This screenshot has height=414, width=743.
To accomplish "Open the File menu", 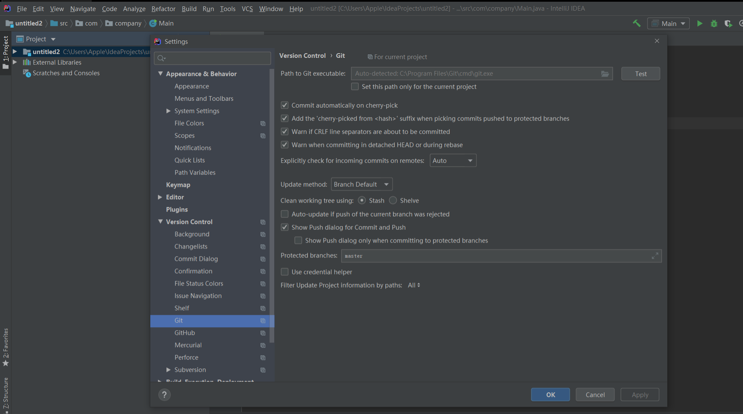I will pos(22,9).
